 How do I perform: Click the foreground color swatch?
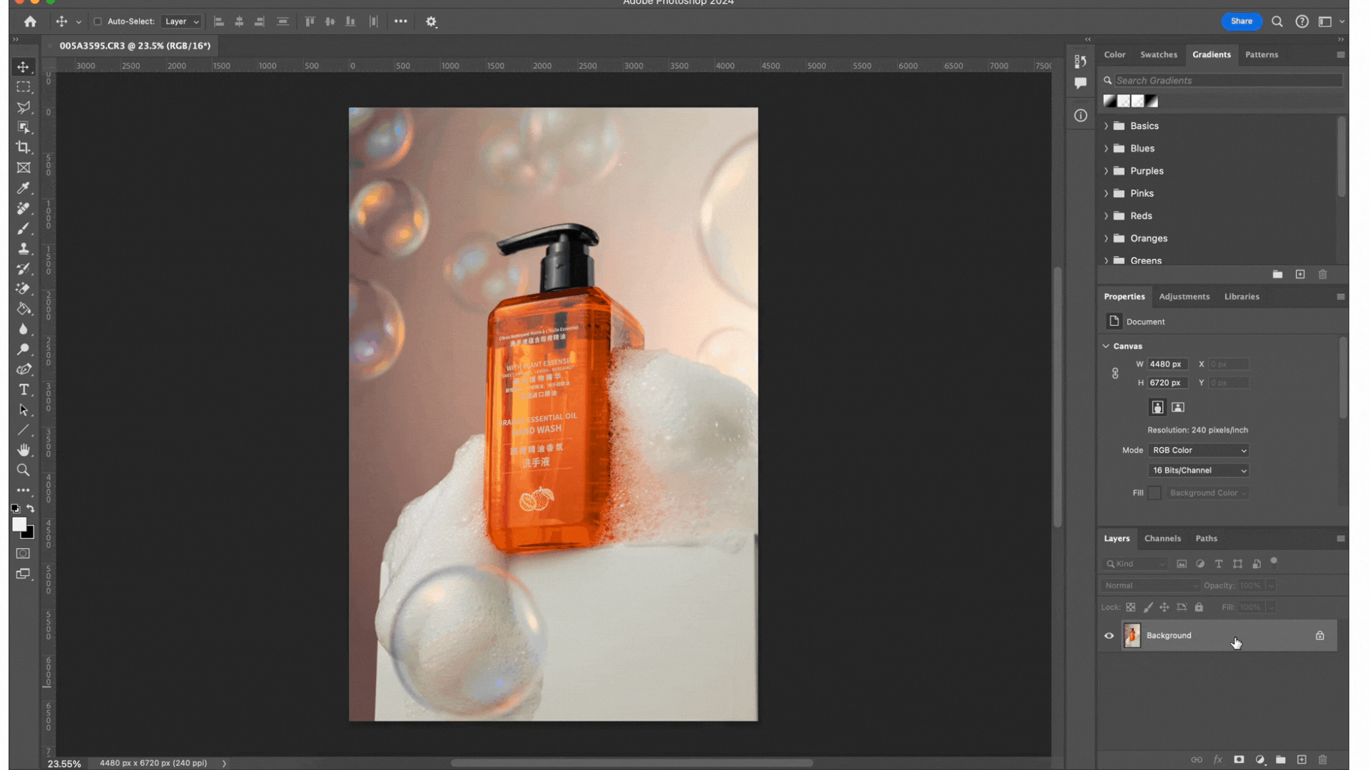pos(19,524)
